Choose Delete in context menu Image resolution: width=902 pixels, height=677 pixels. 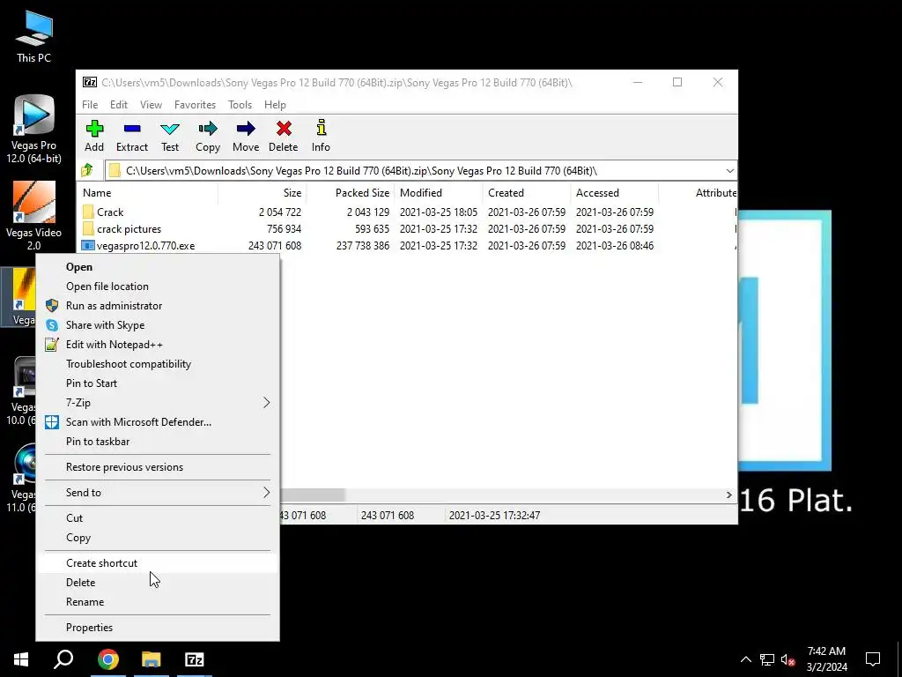(158, 582)
